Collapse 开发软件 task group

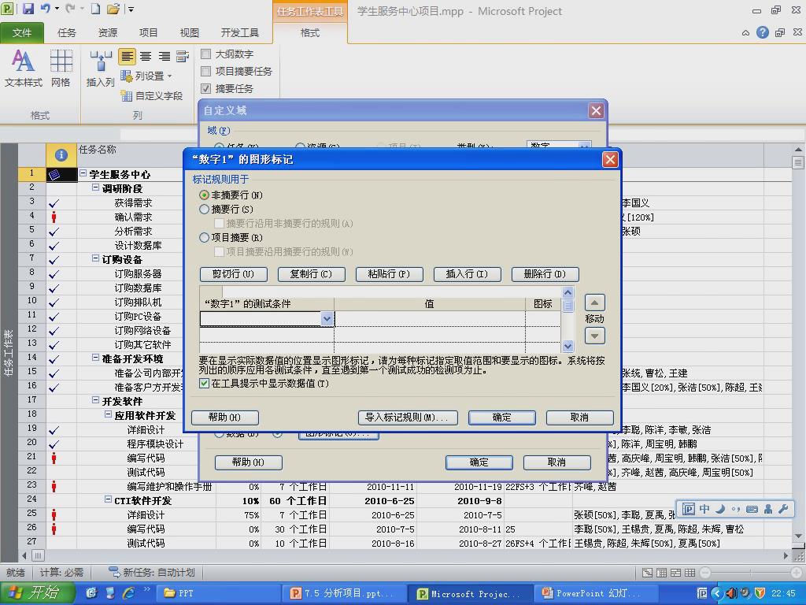(95, 400)
